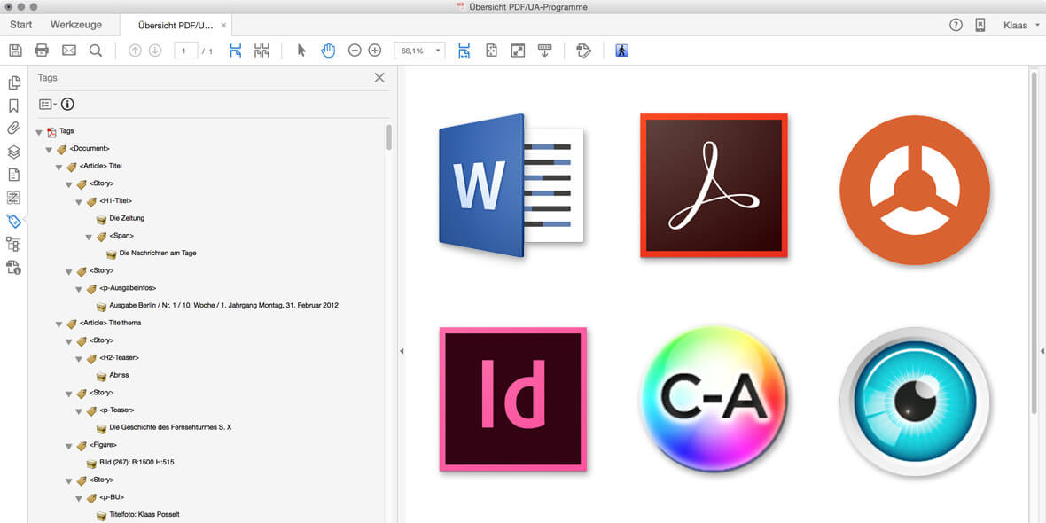Click the fit-to-page zoom icon
Viewport: 1046px width, 523px height.
(492, 51)
